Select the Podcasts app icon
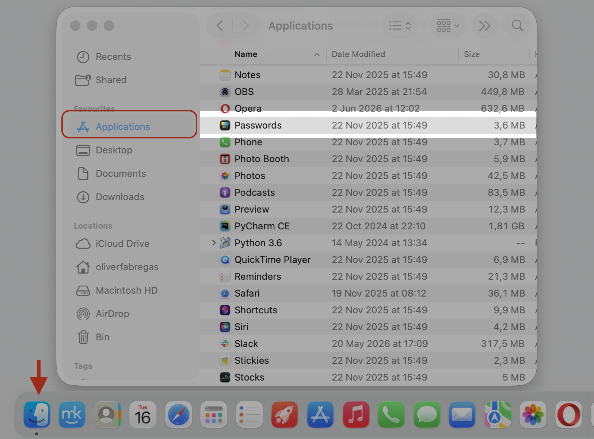Viewport: 594px width, 439px height. (x=225, y=192)
